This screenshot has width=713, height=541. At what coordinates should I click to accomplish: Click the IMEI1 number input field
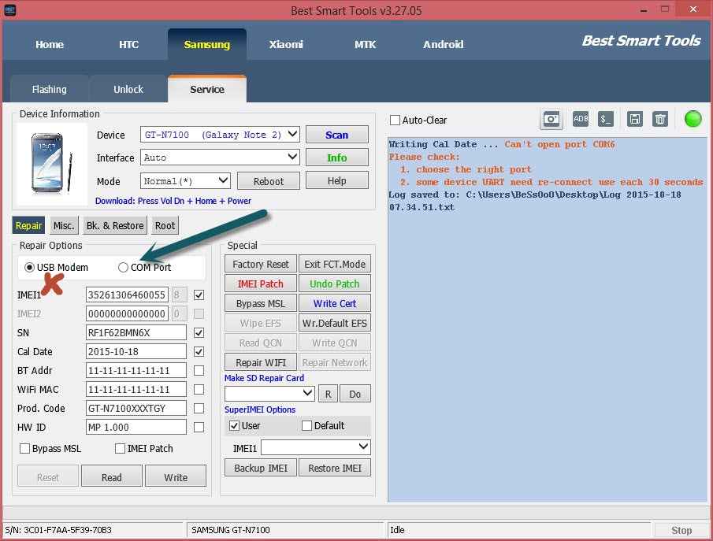127,295
